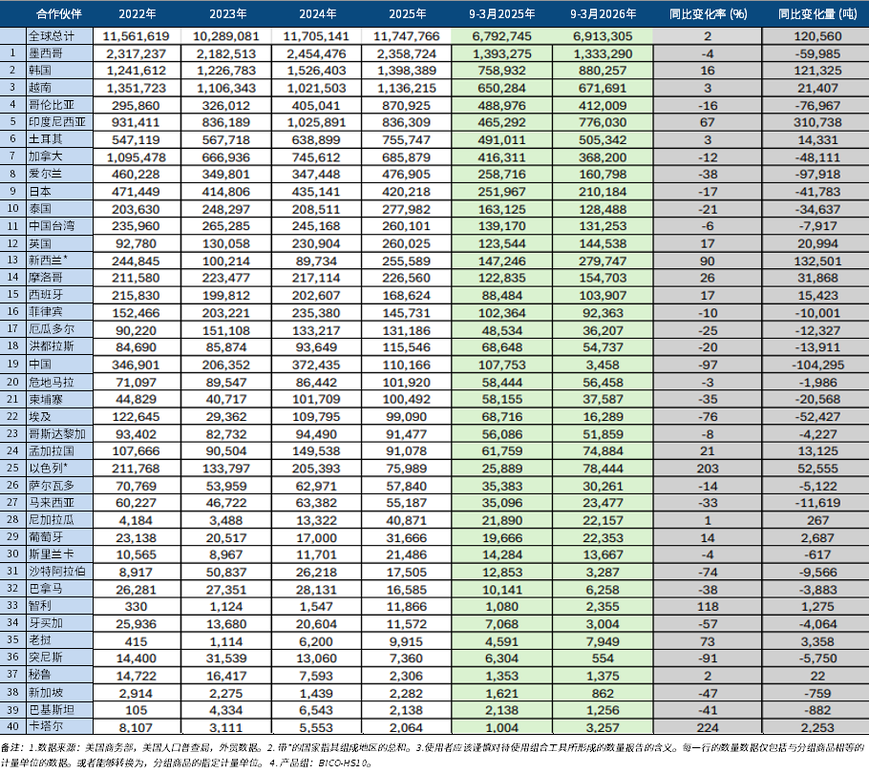Select the 秘鲁 row label
This screenshot has width=869, height=773.
point(40,675)
